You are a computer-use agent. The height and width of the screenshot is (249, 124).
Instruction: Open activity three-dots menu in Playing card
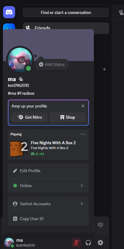[83, 134]
